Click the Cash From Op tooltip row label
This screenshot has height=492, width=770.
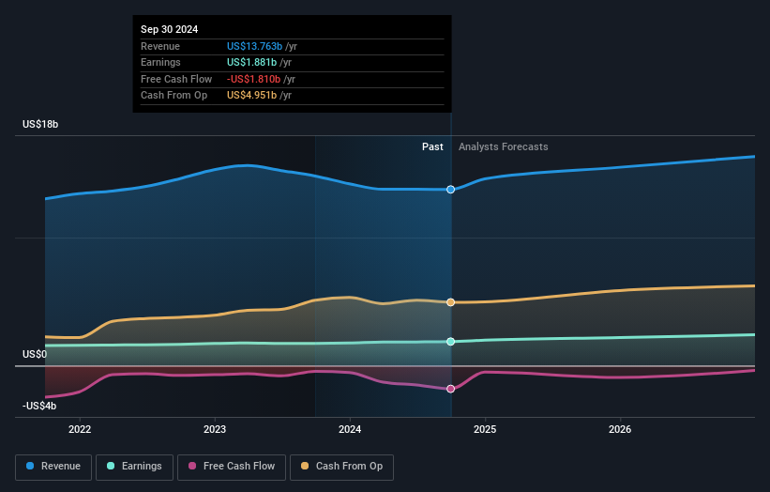[174, 96]
